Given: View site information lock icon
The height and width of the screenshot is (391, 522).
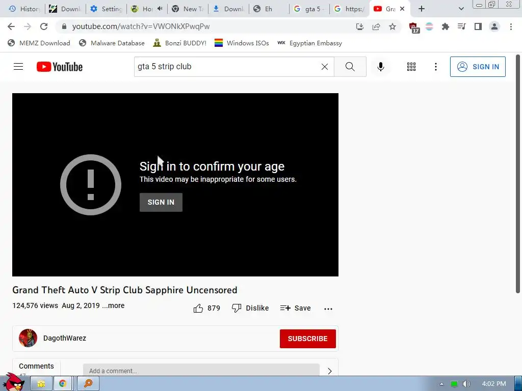Looking at the screenshot, I should point(64,26).
